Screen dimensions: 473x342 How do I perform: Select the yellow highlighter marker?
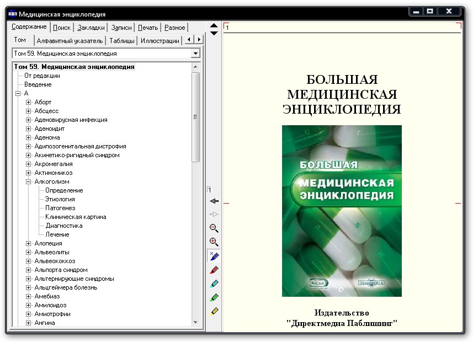214,311
